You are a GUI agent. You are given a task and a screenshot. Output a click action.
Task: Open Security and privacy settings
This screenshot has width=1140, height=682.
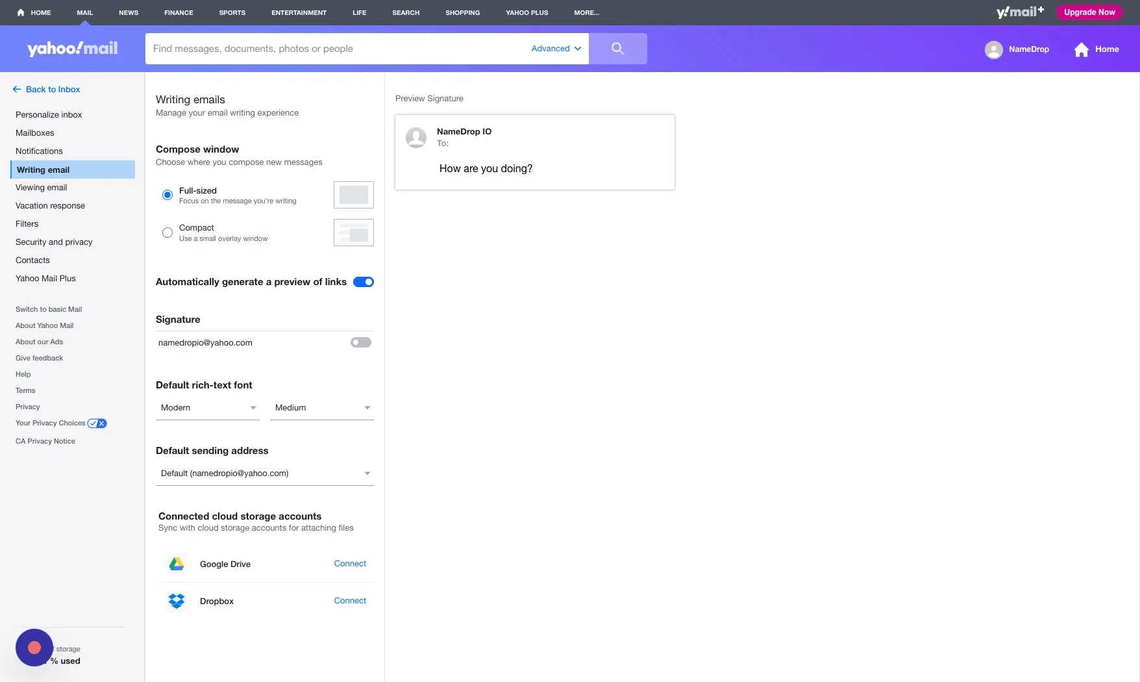54,242
